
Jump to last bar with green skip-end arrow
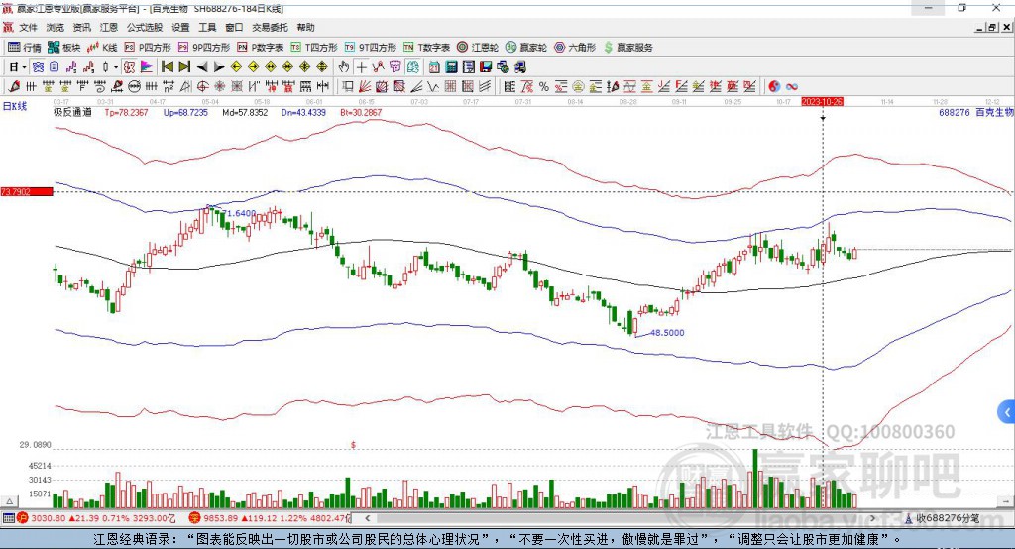(x=184, y=67)
